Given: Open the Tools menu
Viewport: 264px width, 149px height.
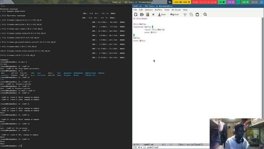Looking at the screenshot, I should pyautogui.click(x=167, y=10).
